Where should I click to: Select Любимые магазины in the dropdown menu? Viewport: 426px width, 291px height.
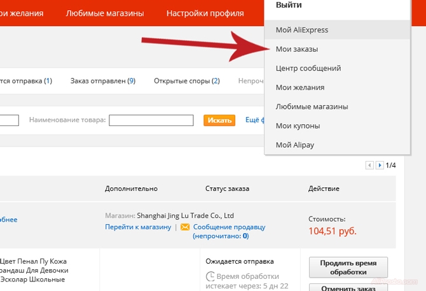point(337,106)
